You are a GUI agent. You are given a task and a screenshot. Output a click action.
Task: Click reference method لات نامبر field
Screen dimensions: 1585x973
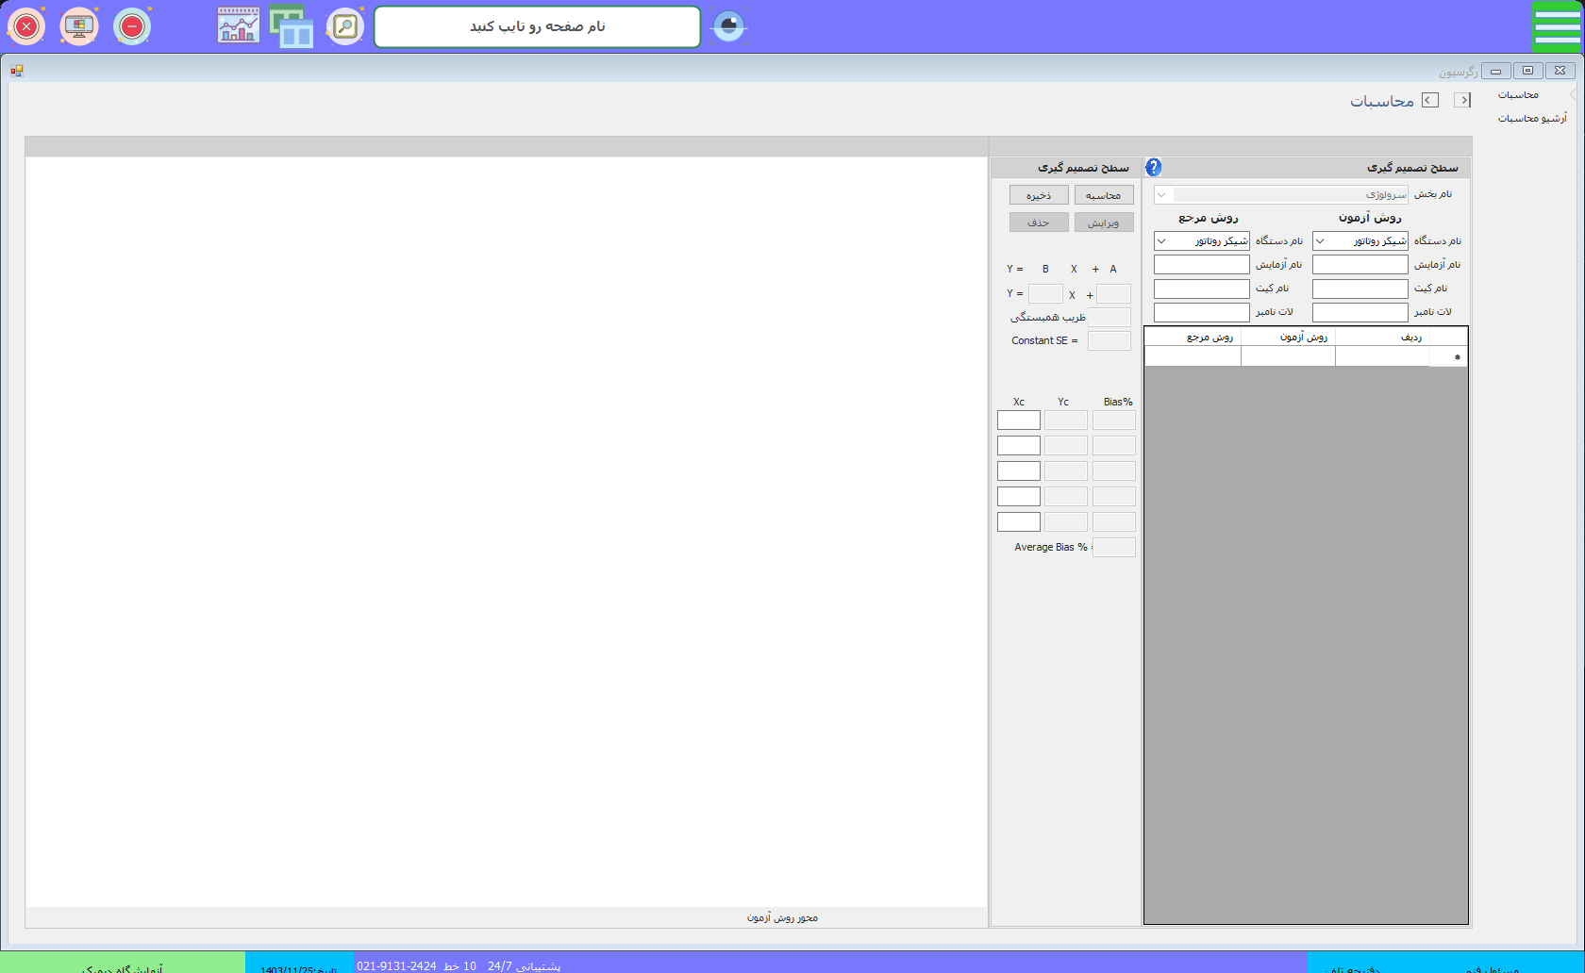coord(1201,312)
